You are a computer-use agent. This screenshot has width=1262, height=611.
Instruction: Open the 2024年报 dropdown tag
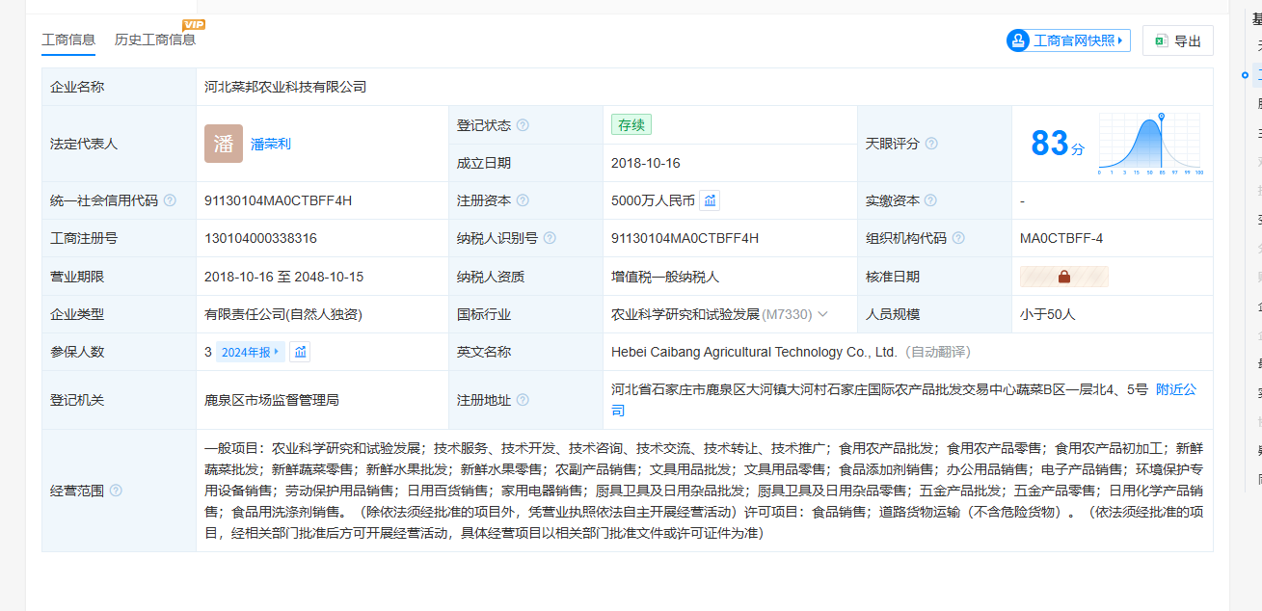(251, 352)
